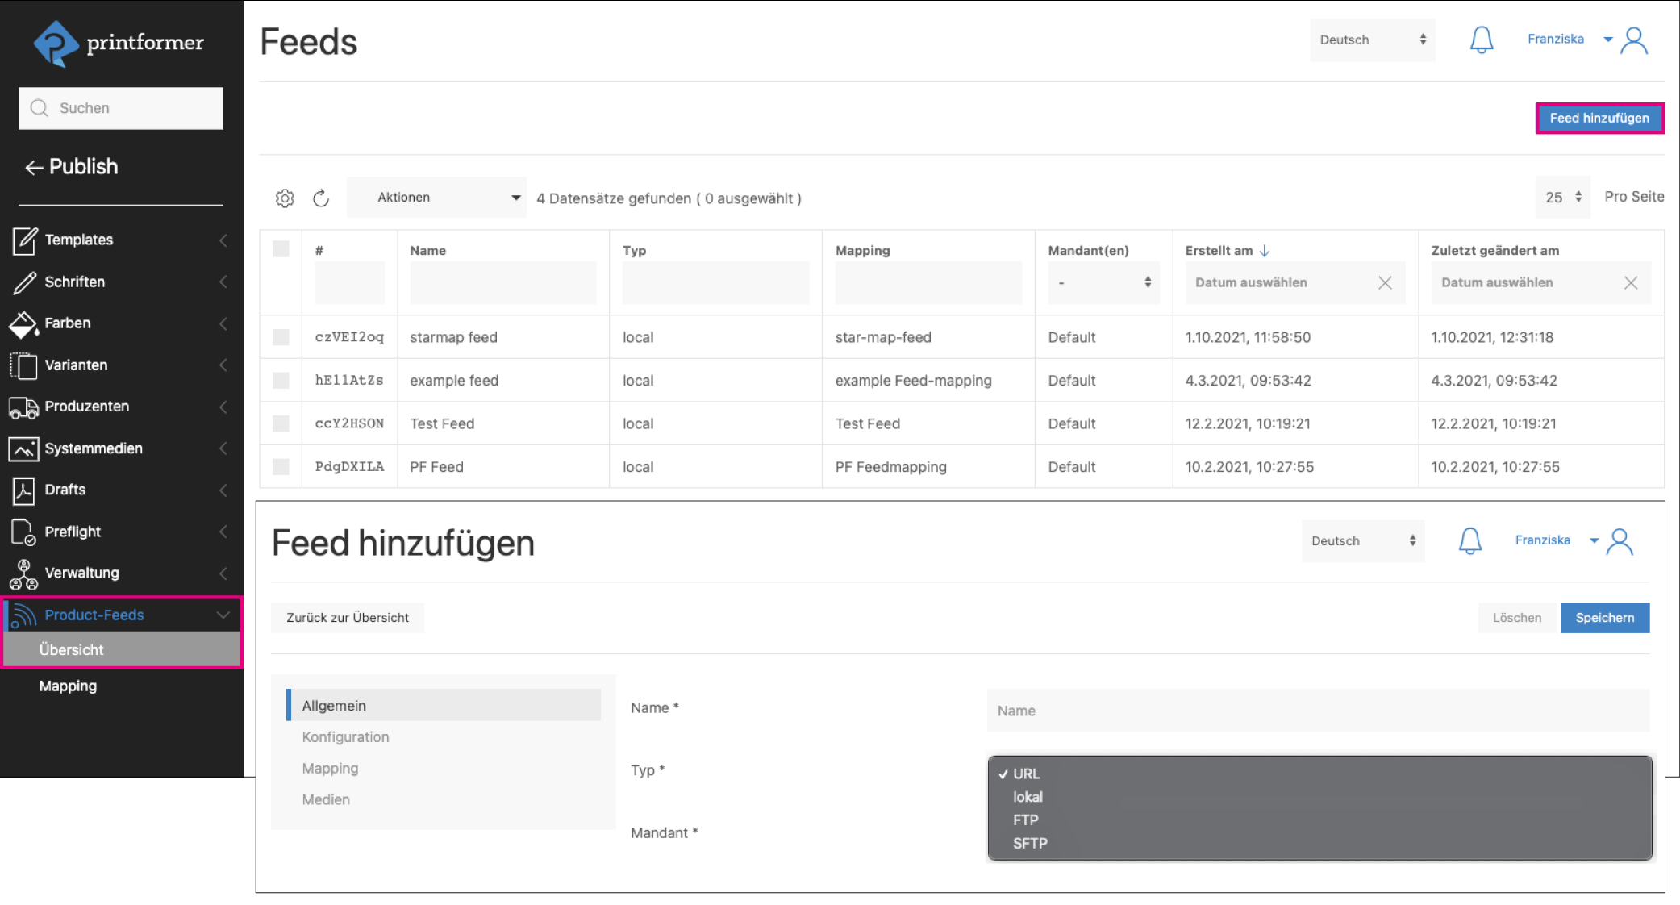1680x905 pixels.
Task: Click the Speichern button
Action: [1604, 617]
